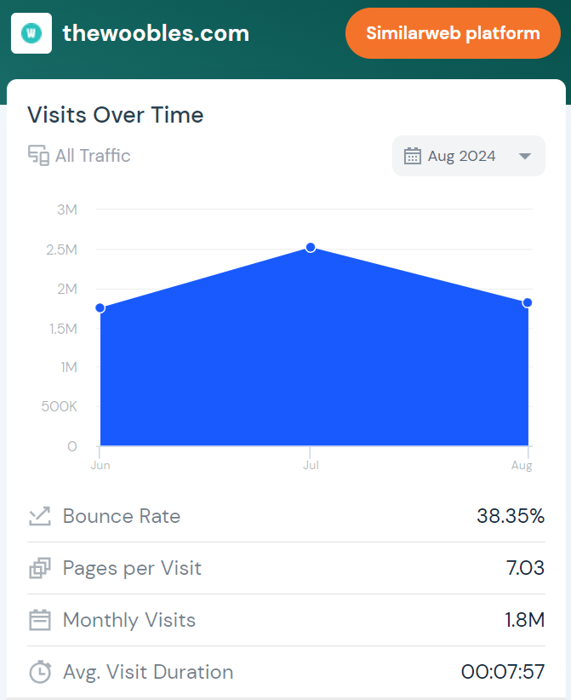Open the Similarweb platform button
Screen dimensions: 571x700
pyautogui.click(x=453, y=33)
